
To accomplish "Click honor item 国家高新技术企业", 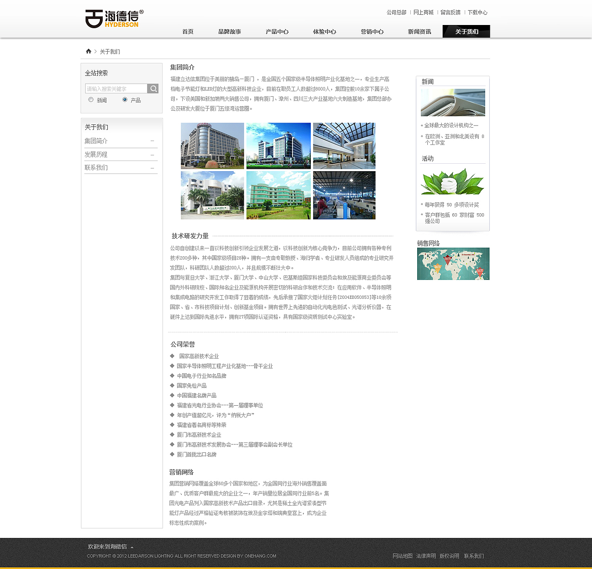I will [x=199, y=356].
